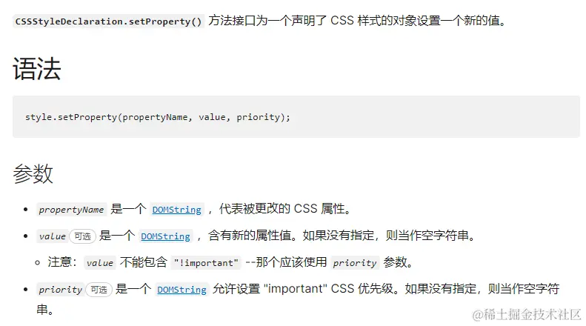The height and width of the screenshot is (326, 586).
Task: Click the priority parameter code label in list
Action: (61, 290)
